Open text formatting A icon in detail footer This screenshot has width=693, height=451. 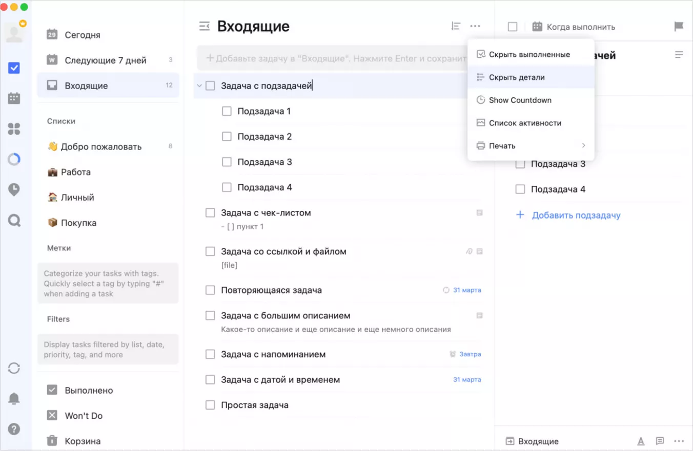(x=641, y=441)
